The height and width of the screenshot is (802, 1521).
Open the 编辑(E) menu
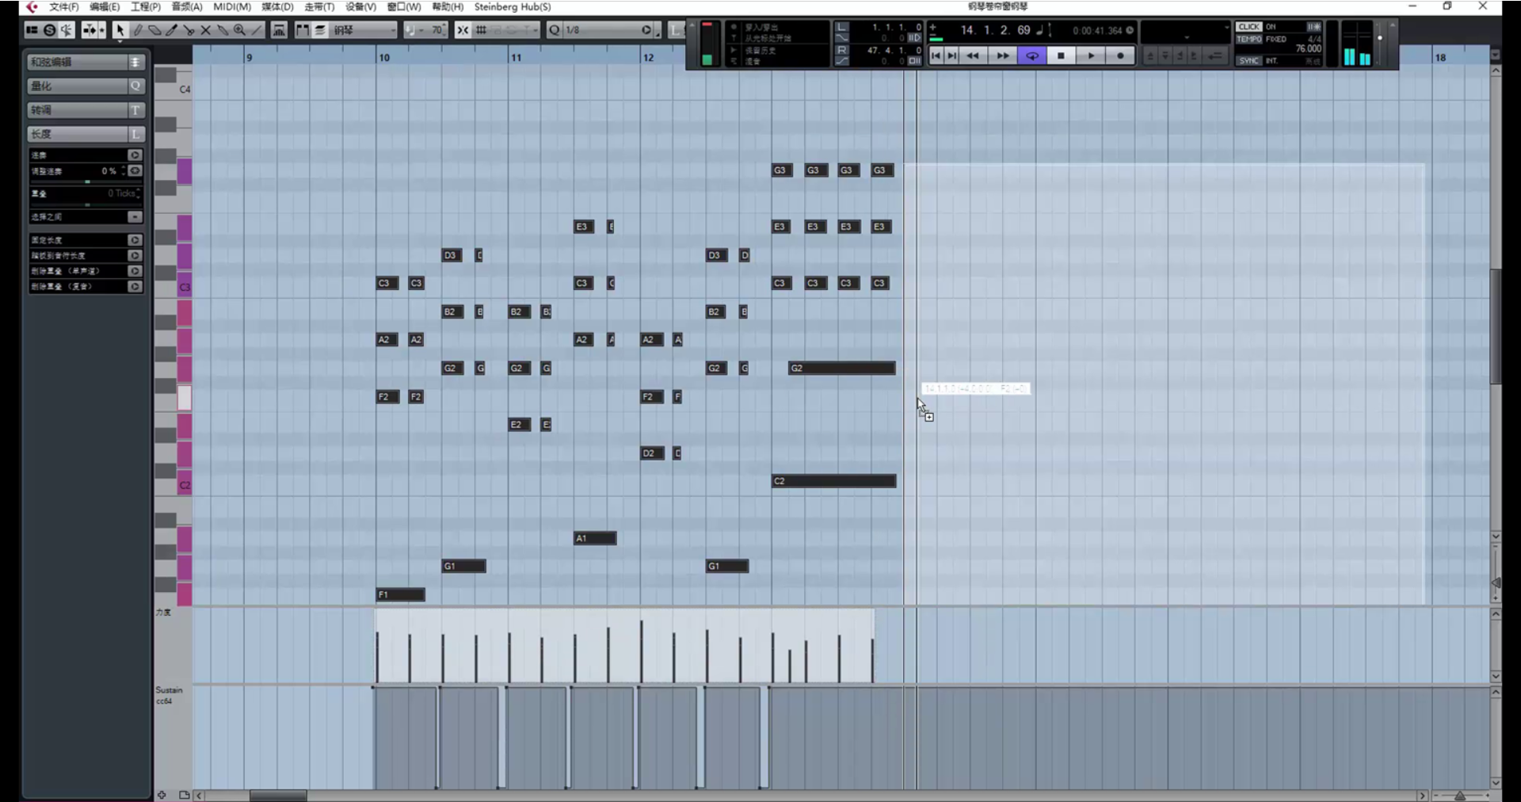pyautogui.click(x=105, y=7)
